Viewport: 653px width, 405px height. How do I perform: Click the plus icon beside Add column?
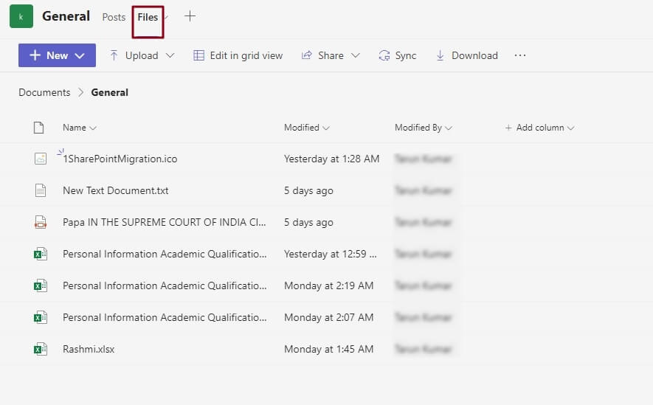508,128
